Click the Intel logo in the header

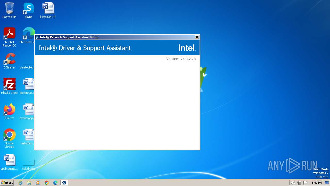click(187, 48)
